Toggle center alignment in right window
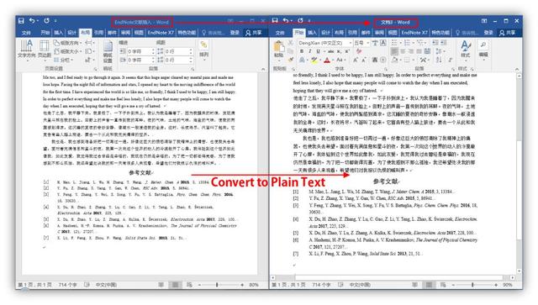Screen dimensions: 538x305 [403, 51]
